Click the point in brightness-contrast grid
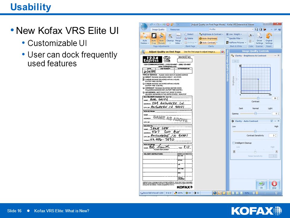 pyautogui.click(x=258, y=79)
